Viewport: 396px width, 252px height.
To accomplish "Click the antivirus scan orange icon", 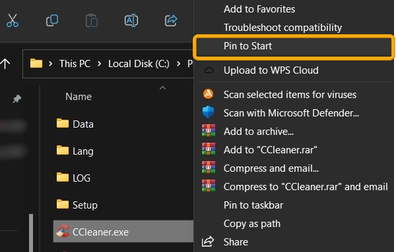I will click(209, 94).
